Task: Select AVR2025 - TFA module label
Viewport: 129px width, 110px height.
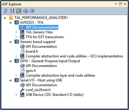Action: point(32,23)
